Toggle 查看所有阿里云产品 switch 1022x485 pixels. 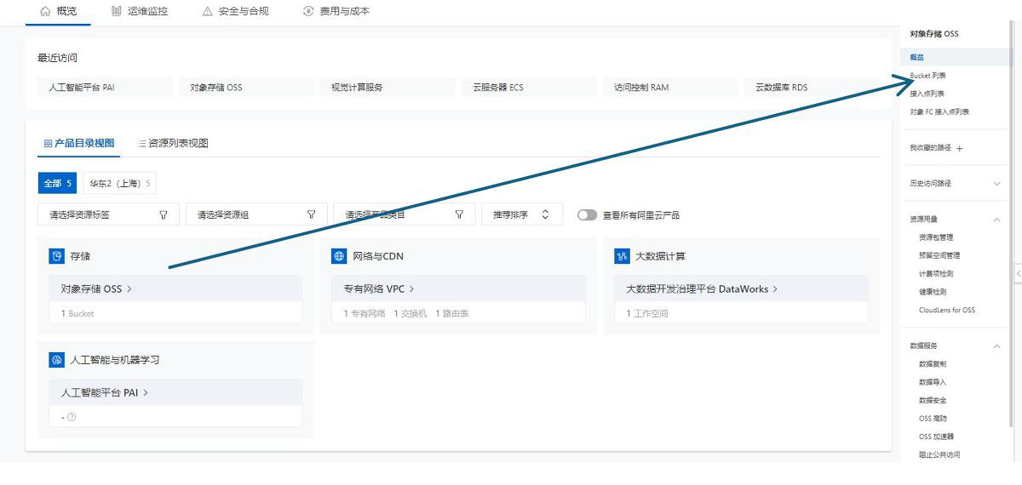pos(587,215)
